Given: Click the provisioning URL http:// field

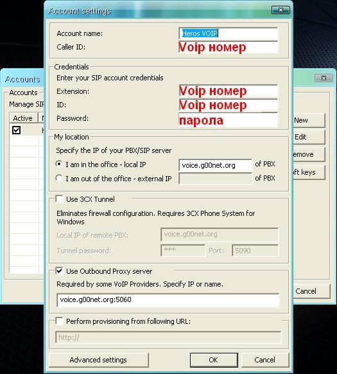Looking at the screenshot, I should point(168,337).
